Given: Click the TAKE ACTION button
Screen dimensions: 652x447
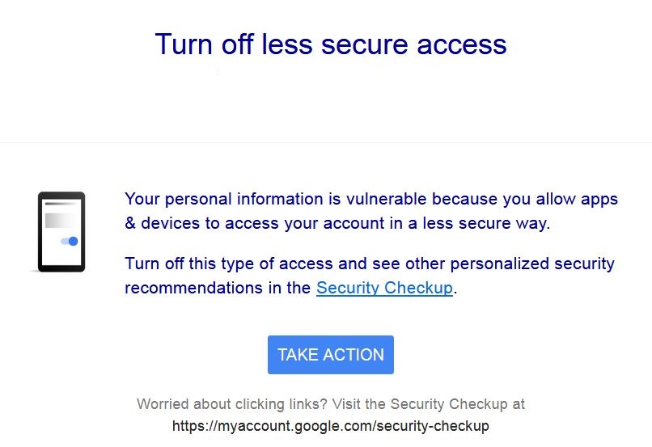Looking at the screenshot, I should 331,355.
